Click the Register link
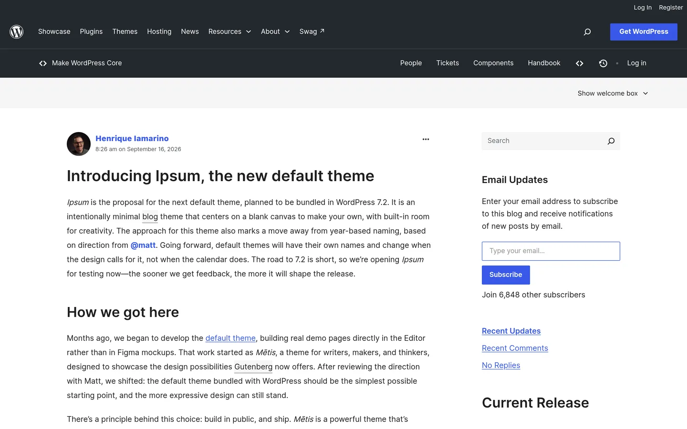Image resolution: width=687 pixels, height=429 pixels. pos(671,8)
